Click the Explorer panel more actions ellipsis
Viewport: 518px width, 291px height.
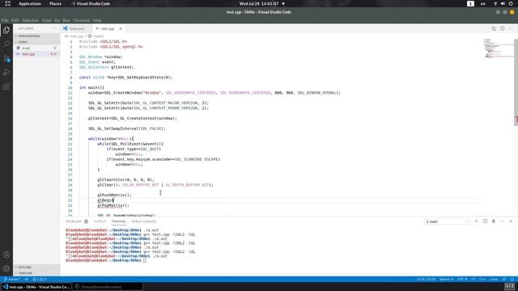pos(54,29)
